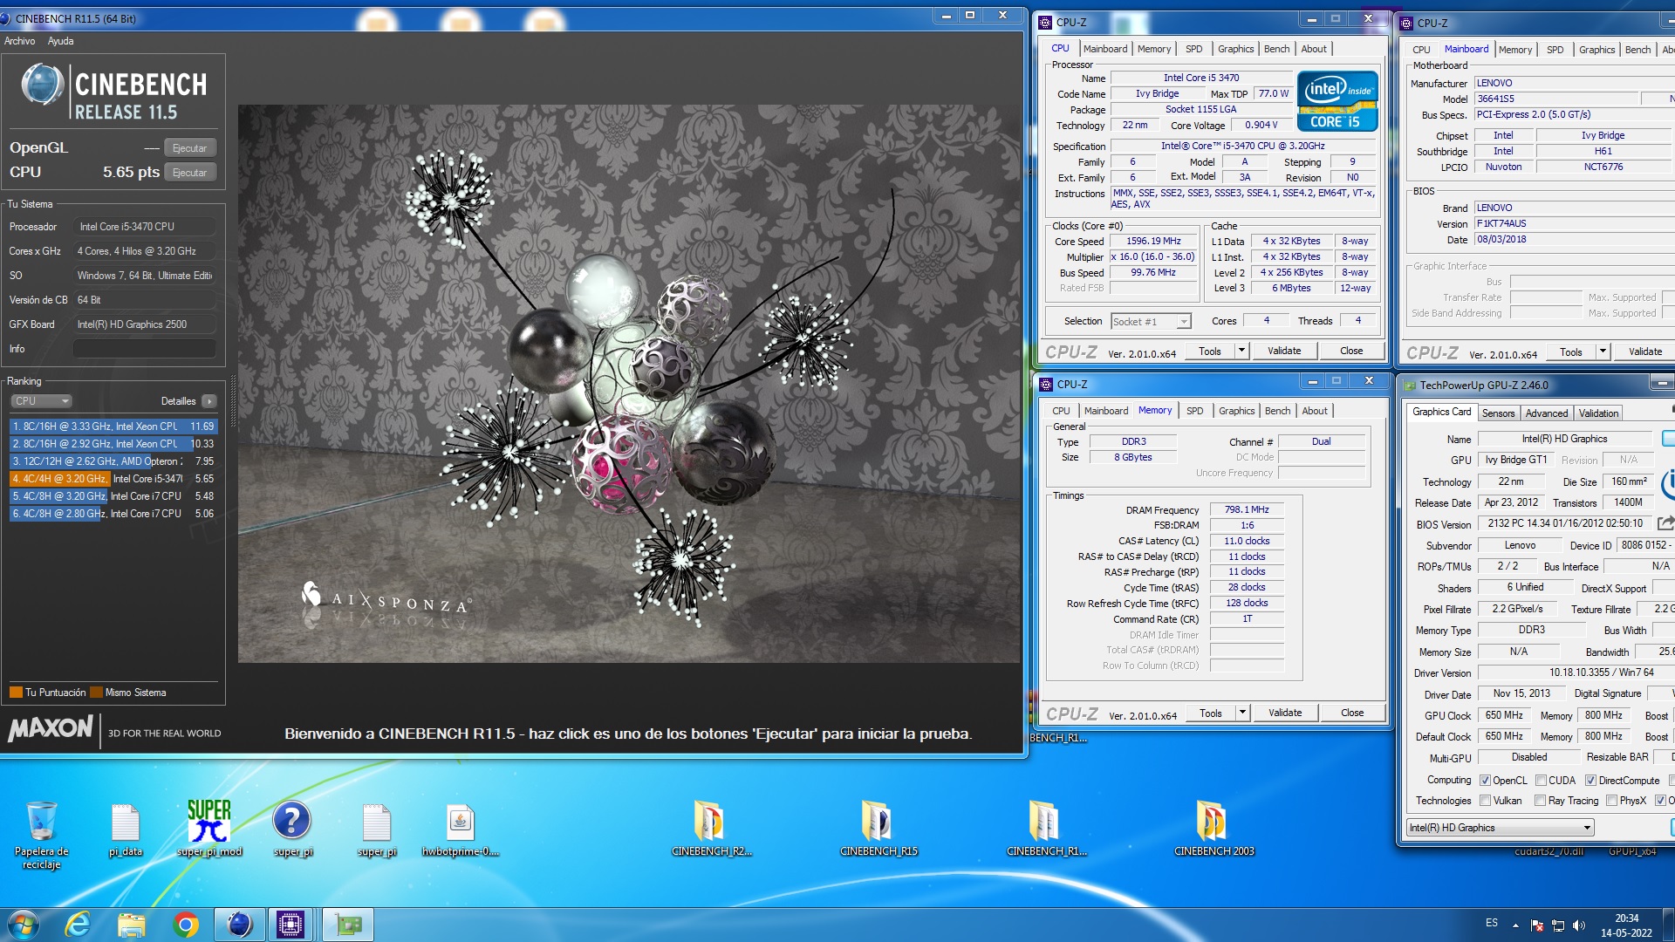Image resolution: width=1675 pixels, height=942 pixels.
Task: Open the network tray icon
Action: click(x=1558, y=925)
